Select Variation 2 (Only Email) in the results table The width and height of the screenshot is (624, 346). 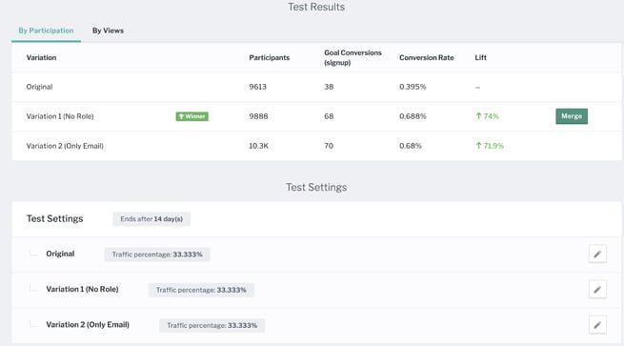[65, 146]
